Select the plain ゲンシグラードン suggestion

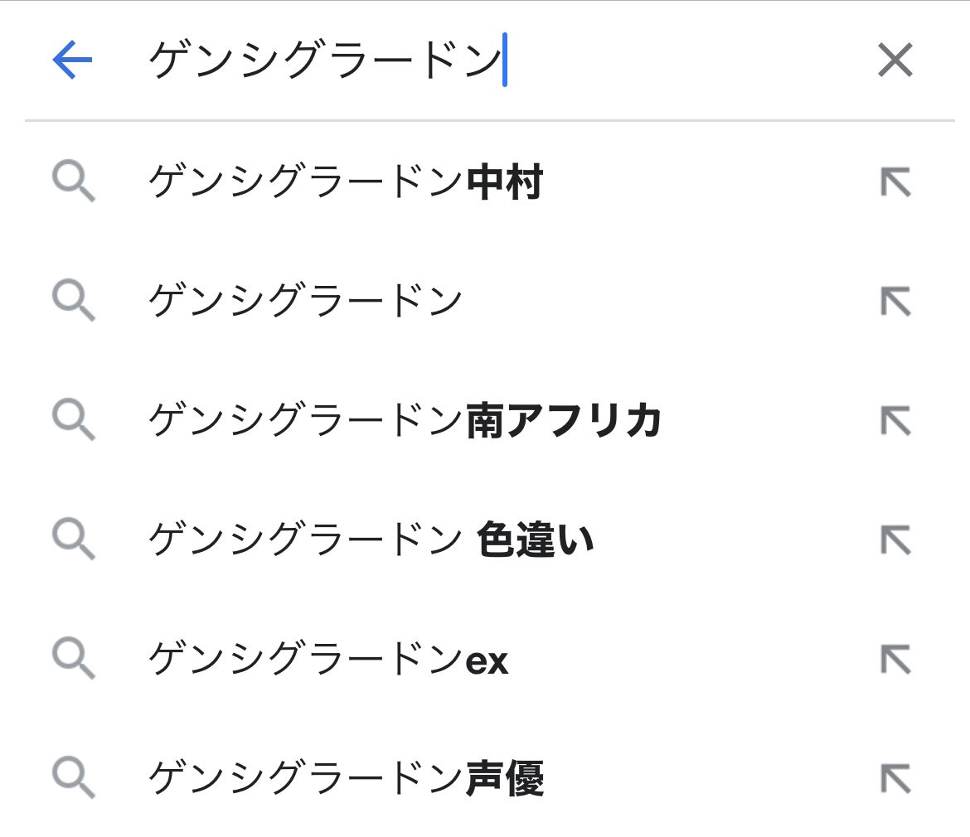(x=305, y=301)
